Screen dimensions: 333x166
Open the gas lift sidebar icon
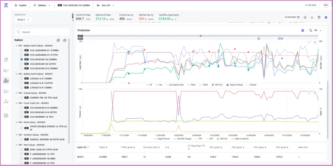pos(6,81)
